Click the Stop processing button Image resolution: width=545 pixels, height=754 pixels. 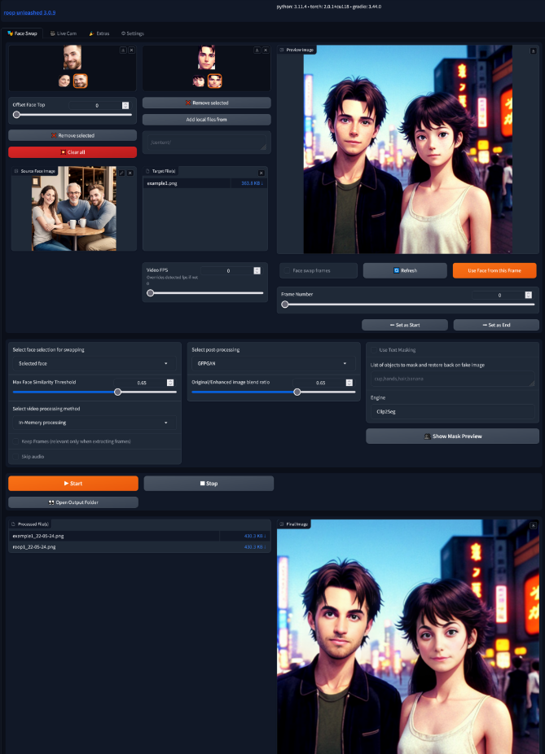pyautogui.click(x=209, y=484)
